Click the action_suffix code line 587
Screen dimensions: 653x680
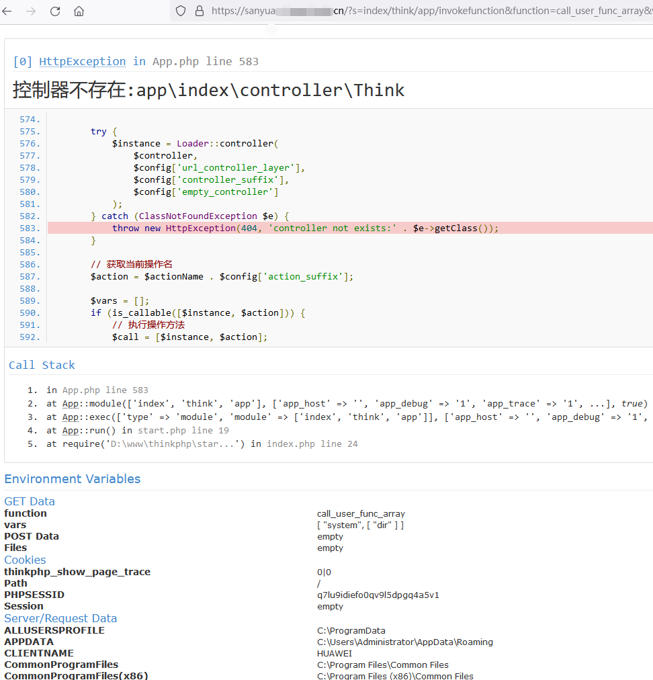[222, 277]
